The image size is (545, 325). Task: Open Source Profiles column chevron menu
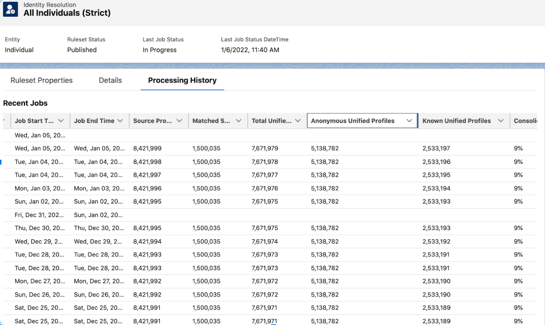tap(179, 121)
